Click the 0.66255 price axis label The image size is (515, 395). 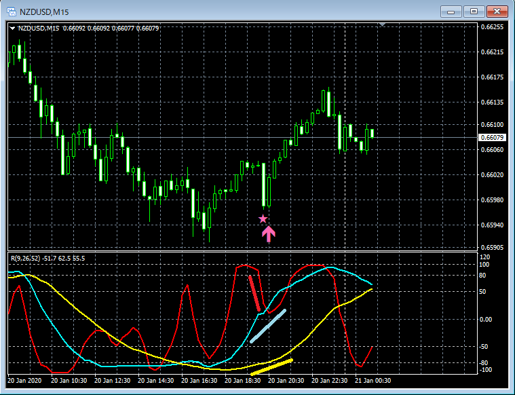492,27
